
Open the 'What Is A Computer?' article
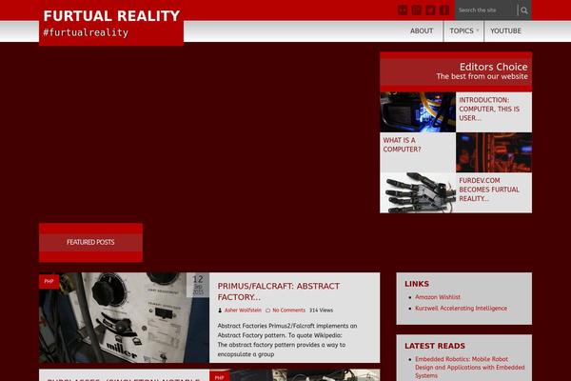[402, 145]
